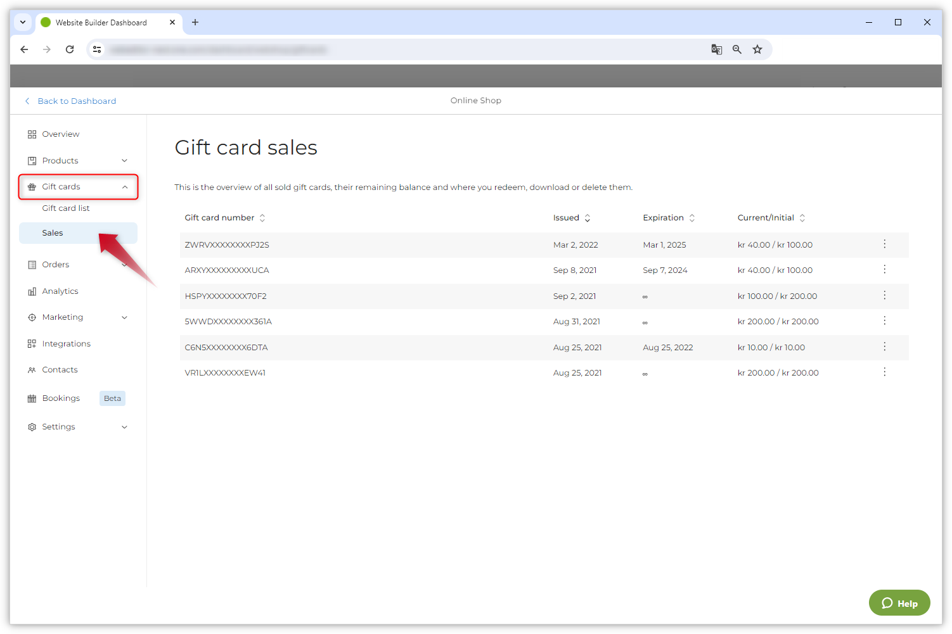Open Bookings using the calendar icon

32,398
